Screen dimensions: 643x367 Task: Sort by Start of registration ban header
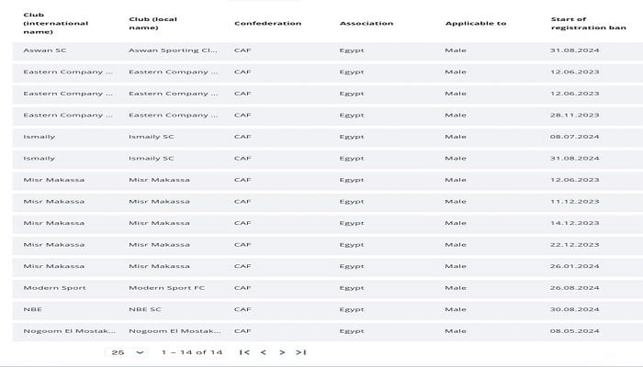(589, 23)
